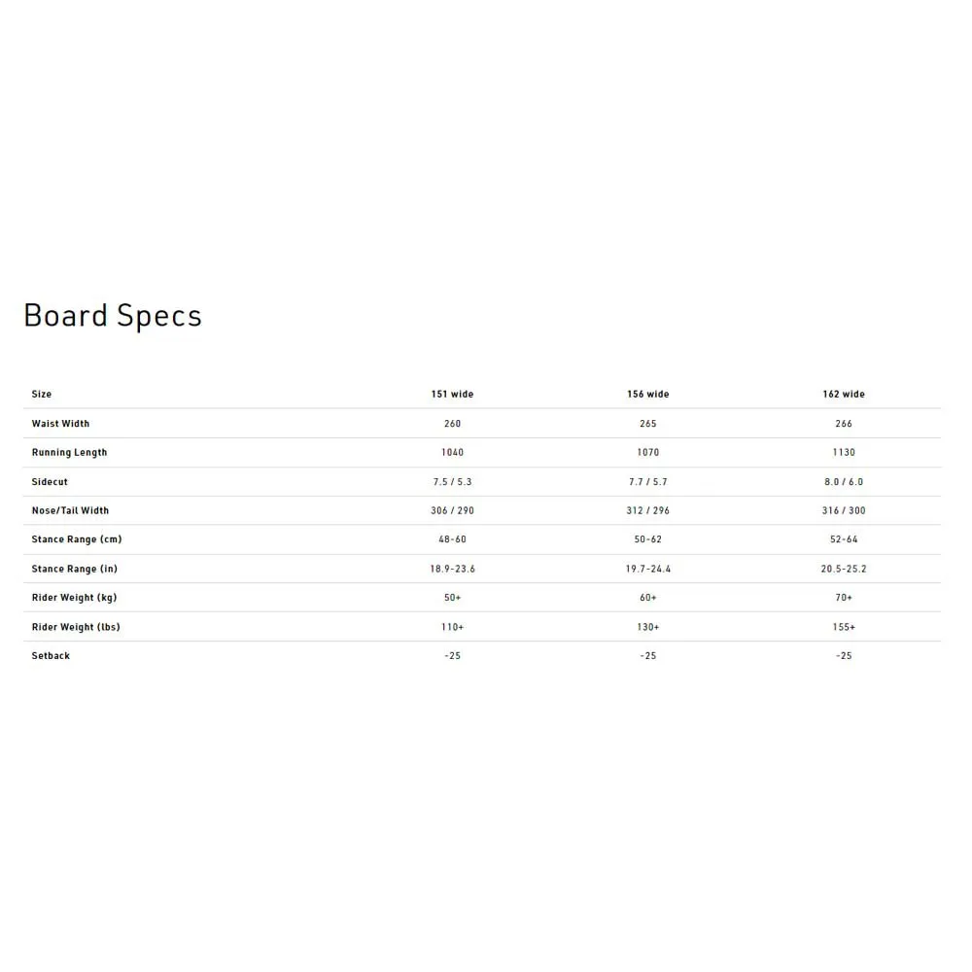Select the 156 wide column header
This screenshot has width=972, height=972.
click(648, 395)
